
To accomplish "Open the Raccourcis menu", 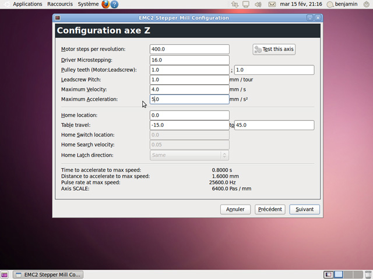I will tap(60, 4).
